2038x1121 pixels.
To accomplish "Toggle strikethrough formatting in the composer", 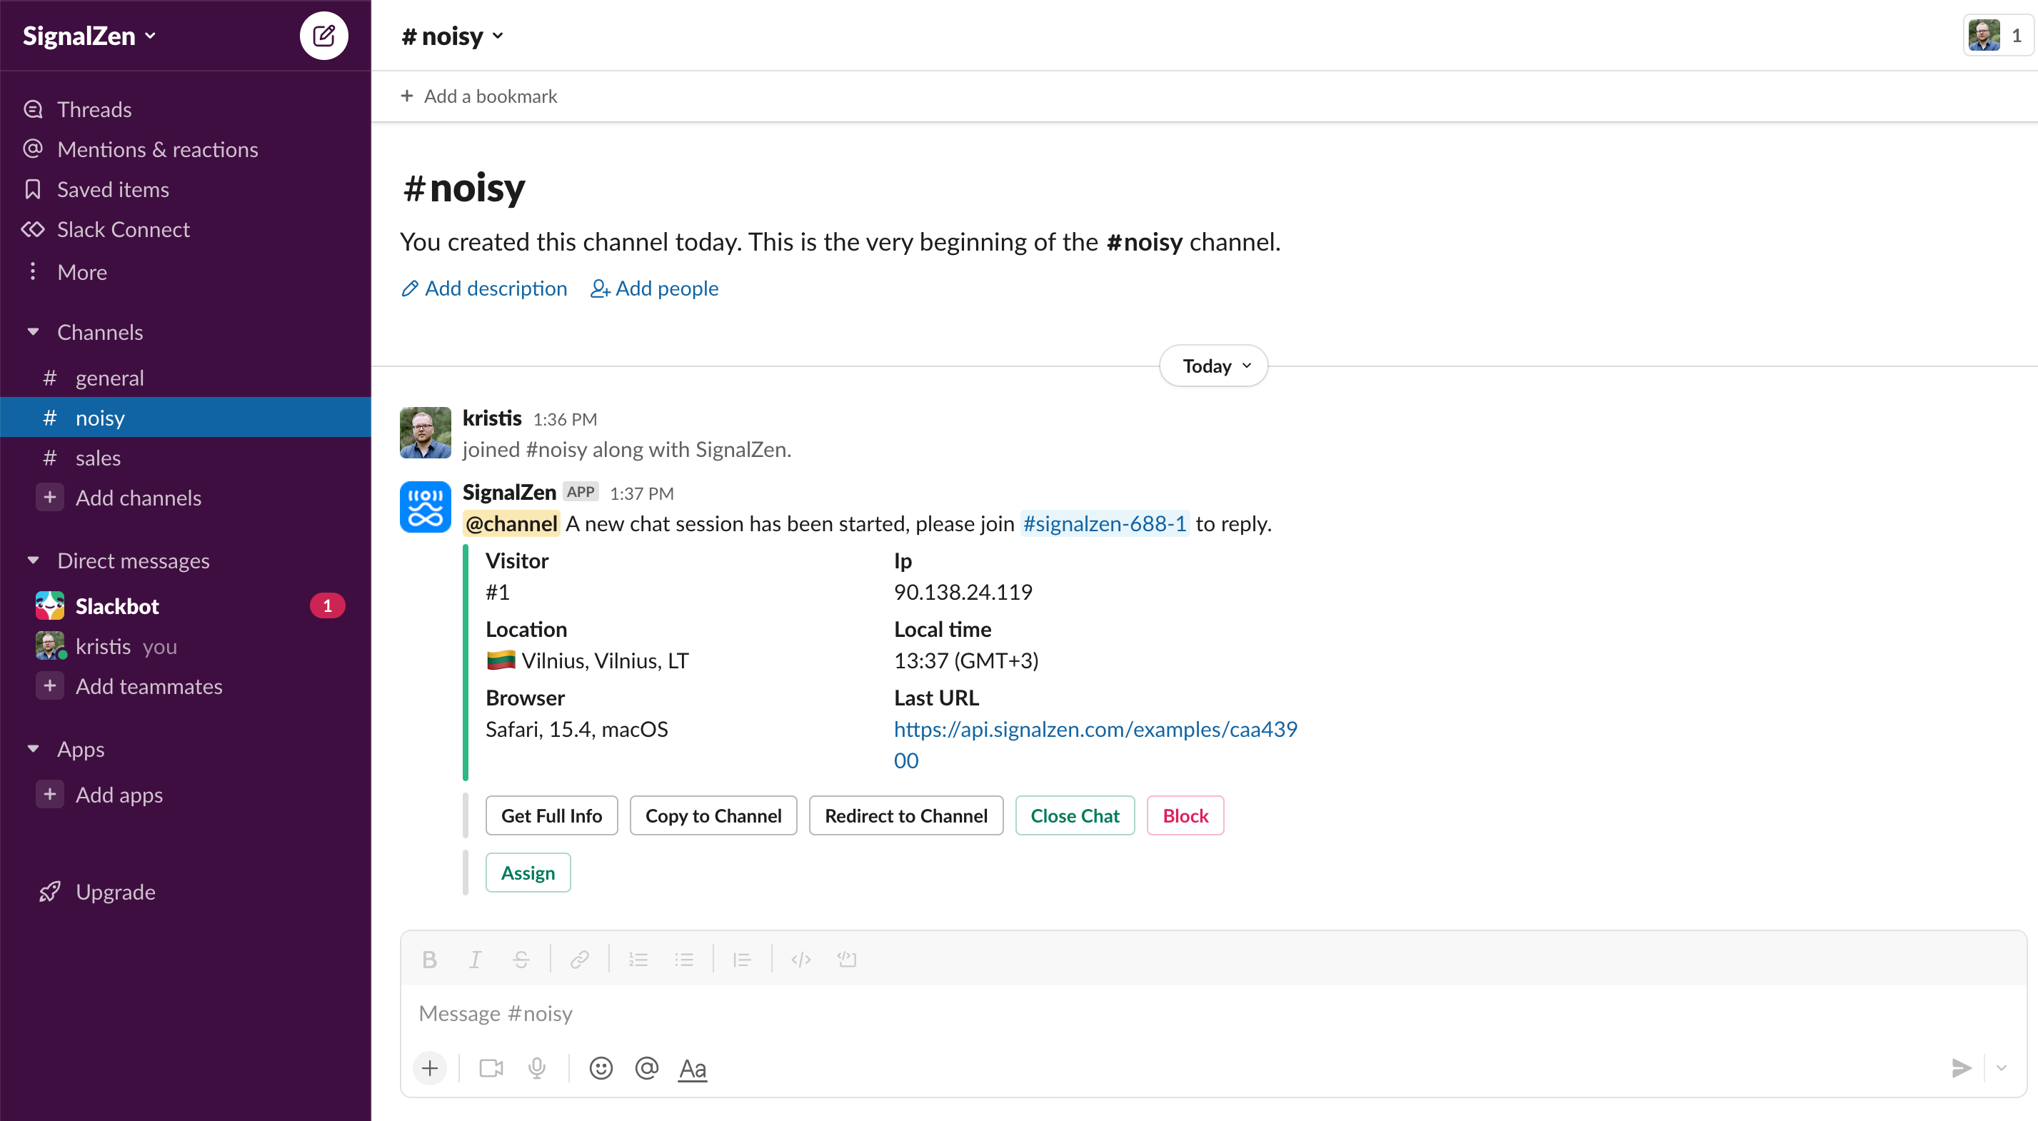I will (x=521, y=960).
